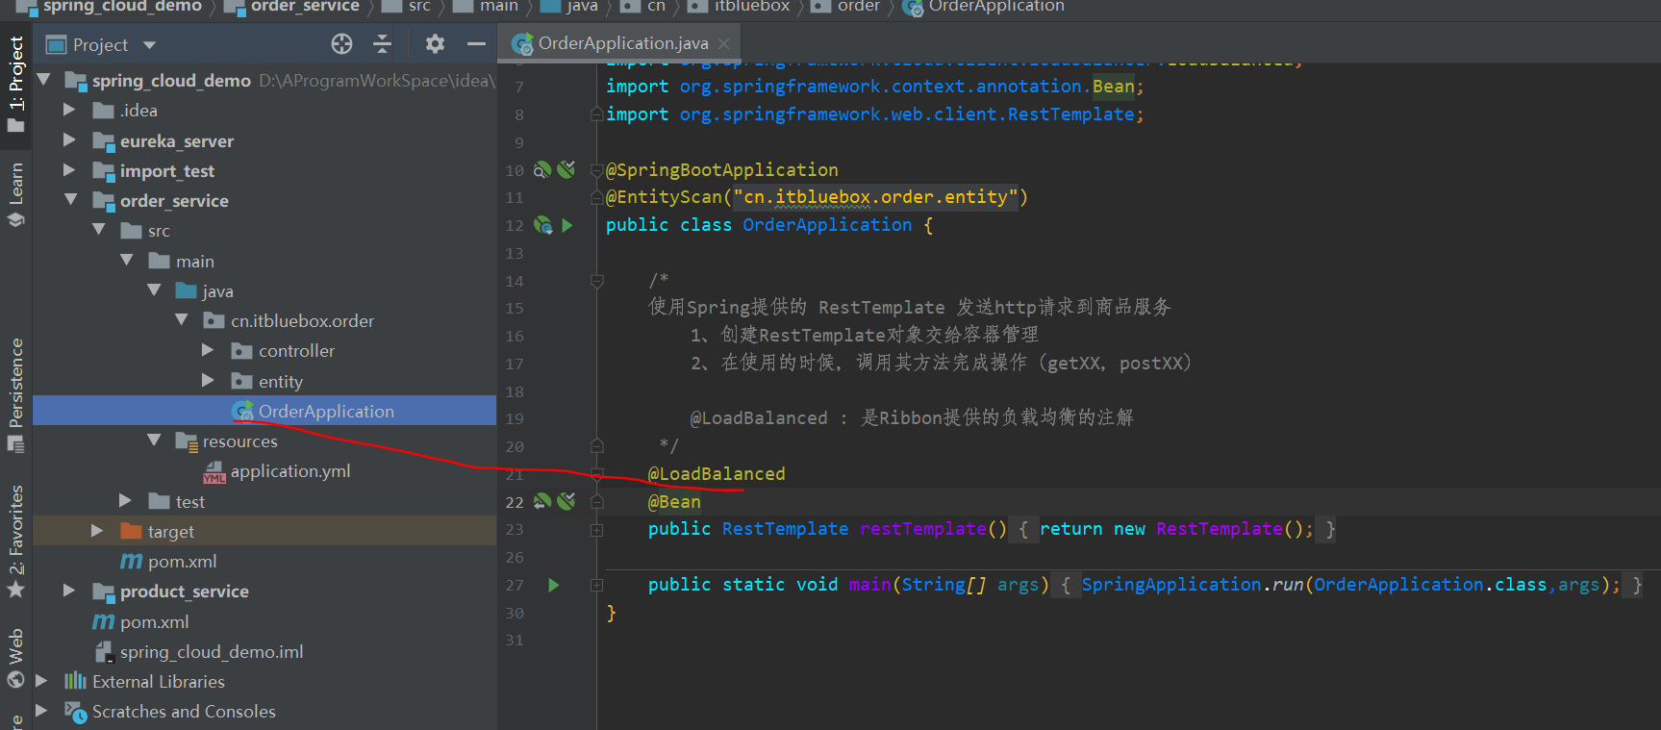Screen dimensions: 1661x730
Task: Click the collapse all icon in Project panel
Action: (x=382, y=44)
